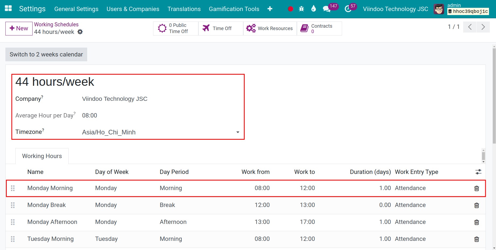Open the Work Resources stat button

(270, 28)
